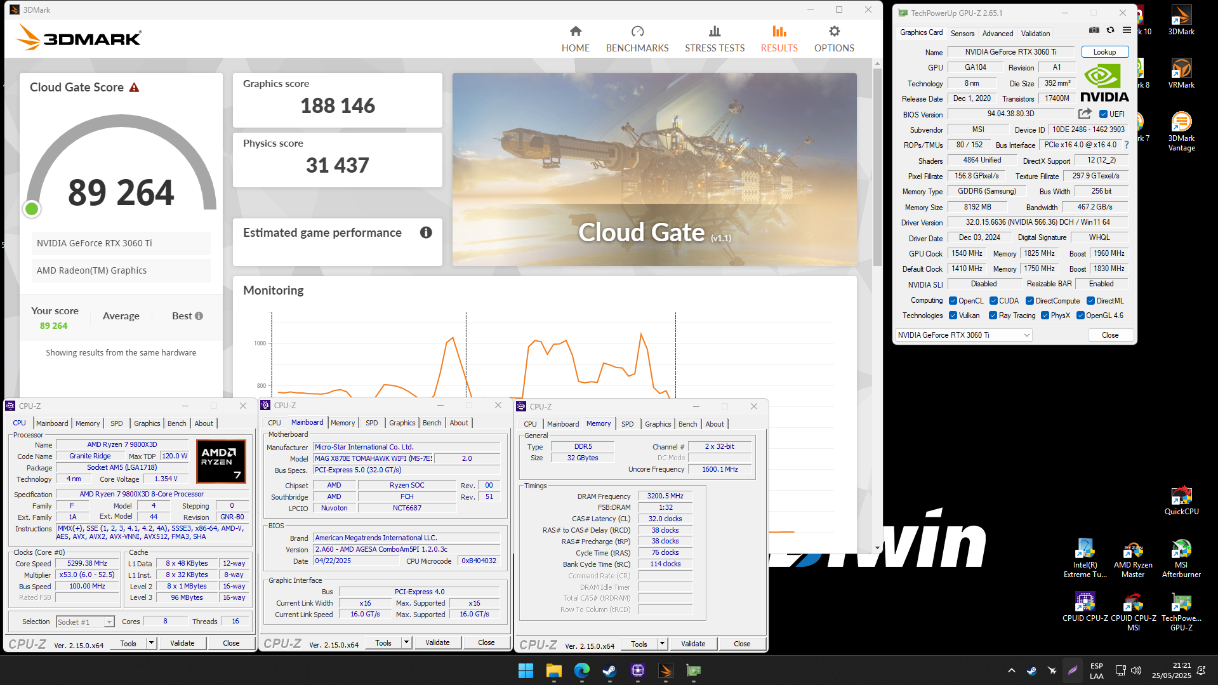Toggle the PhysX checkbox

1045,316
